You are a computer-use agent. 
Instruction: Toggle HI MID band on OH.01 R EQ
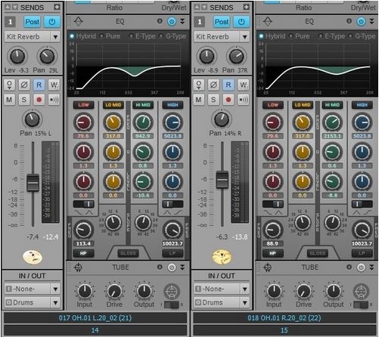[332, 105]
